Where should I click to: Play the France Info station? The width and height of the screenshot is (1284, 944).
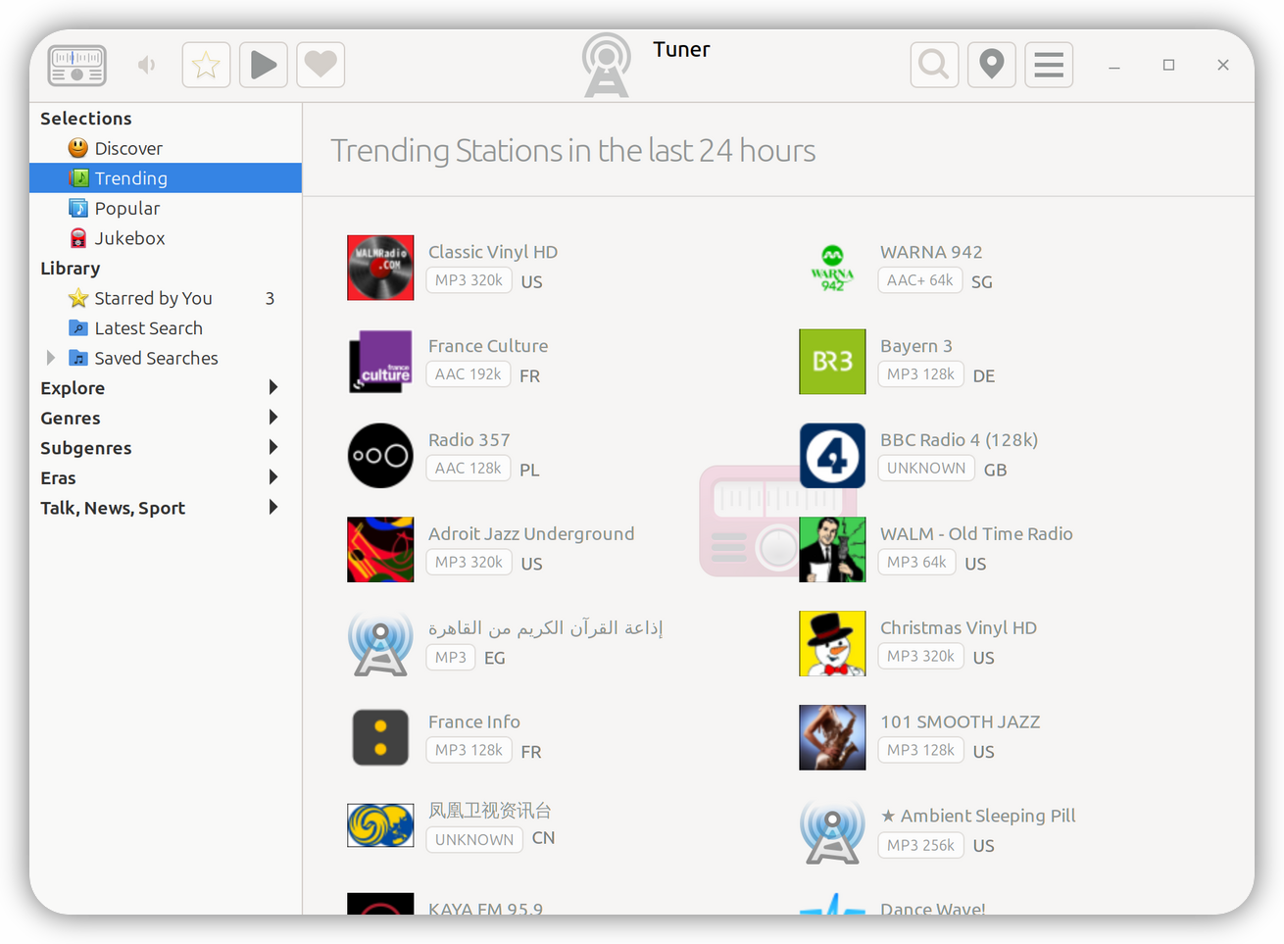coord(474,721)
